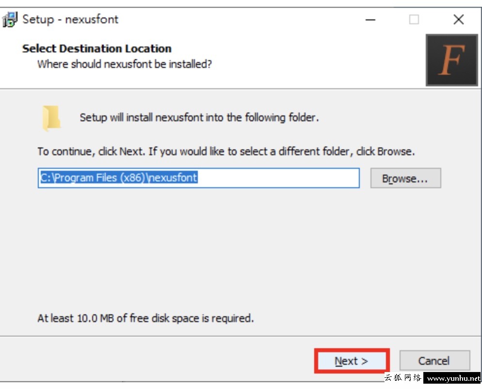Minimize the nexusfont Setup window
The width and height of the screenshot is (482, 389).
pyautogui.click(x=370, y=20)
